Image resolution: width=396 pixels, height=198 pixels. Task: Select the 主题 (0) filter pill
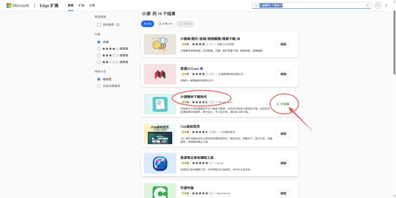pyautogui.click(x=186, y=24)
